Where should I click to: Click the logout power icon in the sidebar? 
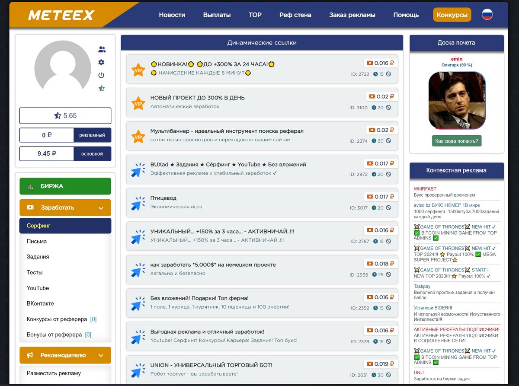coord(101,75)
